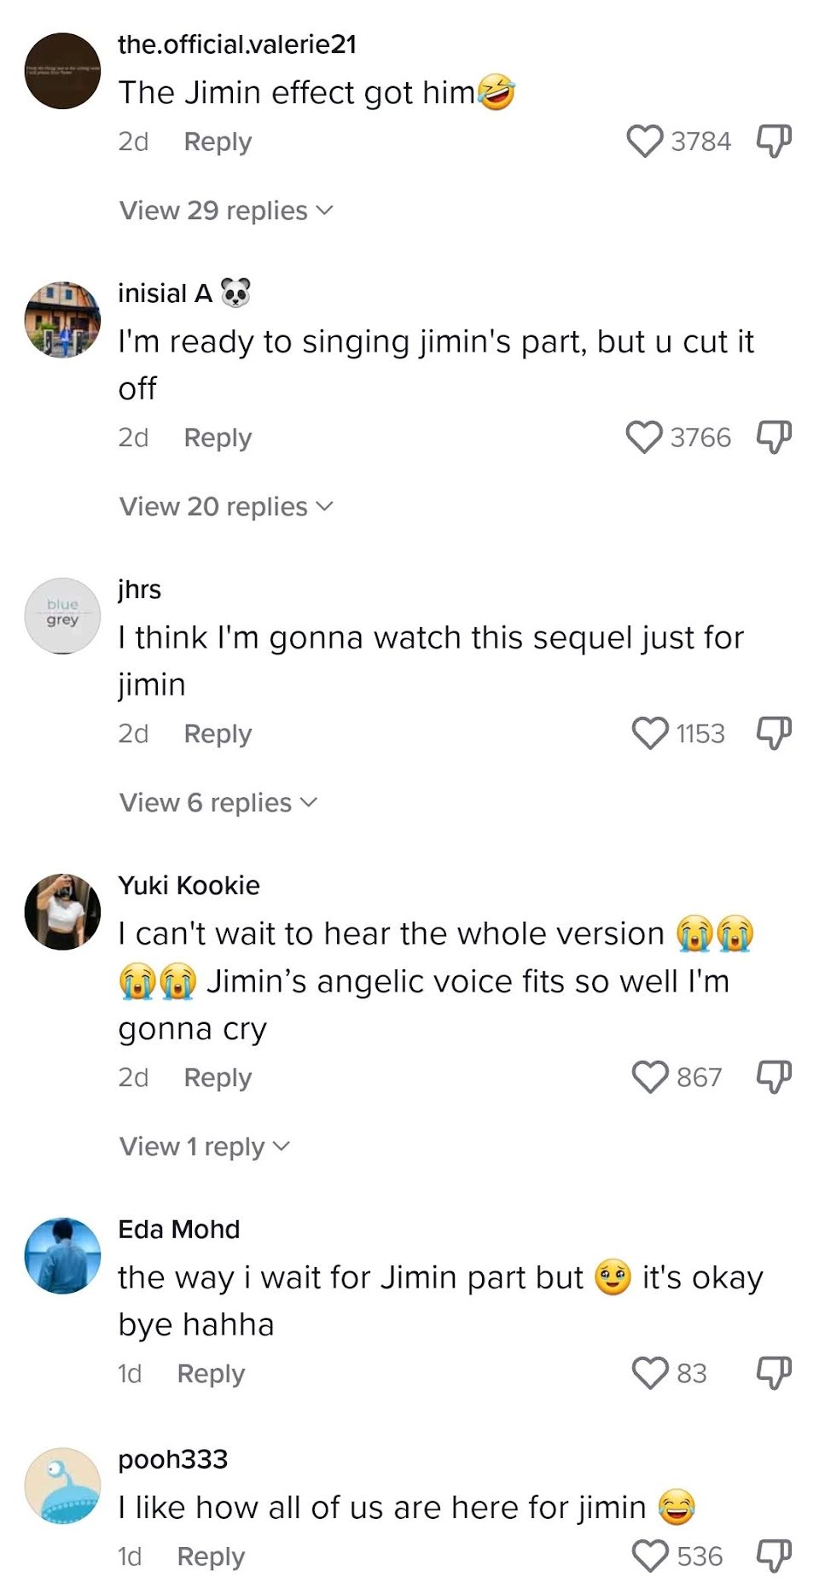This screenshot has height=1588, width=819.
Task: Toggle like on pooh333's comment
Action: pos(650,1556)
